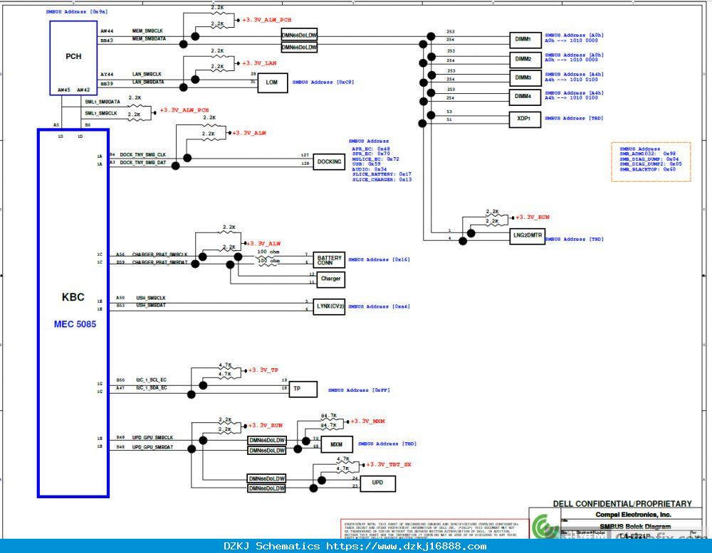712x553 pixels.
Task: Click the PCH block
Action: 73,58
